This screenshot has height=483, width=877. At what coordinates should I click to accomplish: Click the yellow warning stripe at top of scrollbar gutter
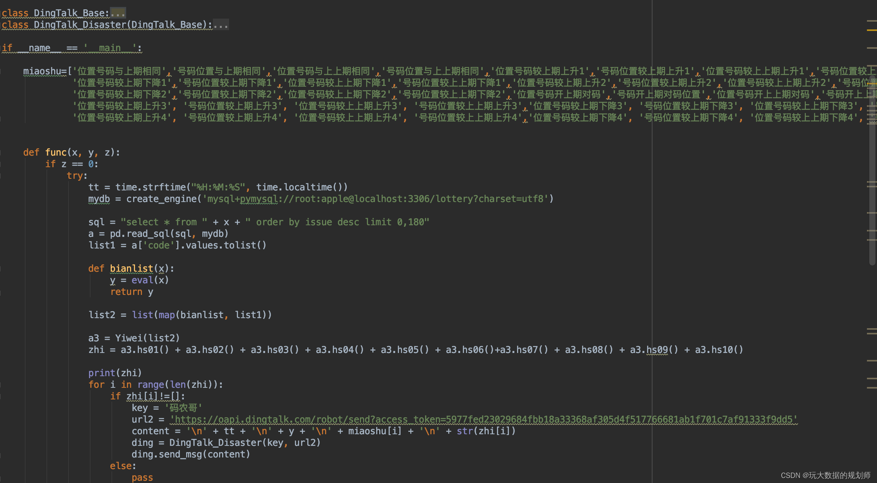(x=872, y=30)
